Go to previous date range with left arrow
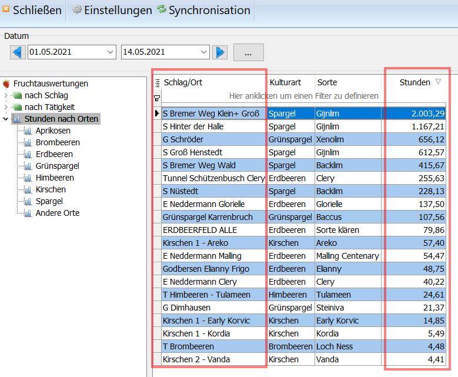The width and height of the screenshot is (458, 377). pos(18,52)
